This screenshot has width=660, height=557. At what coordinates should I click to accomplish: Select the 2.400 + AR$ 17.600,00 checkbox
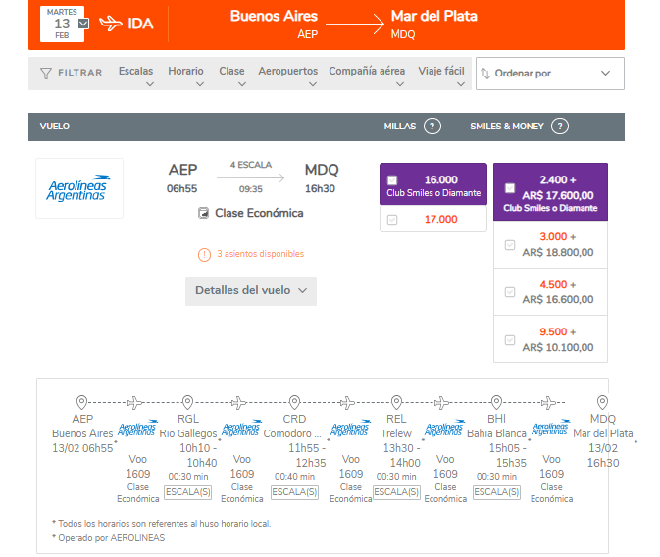[x=510, y=188]
